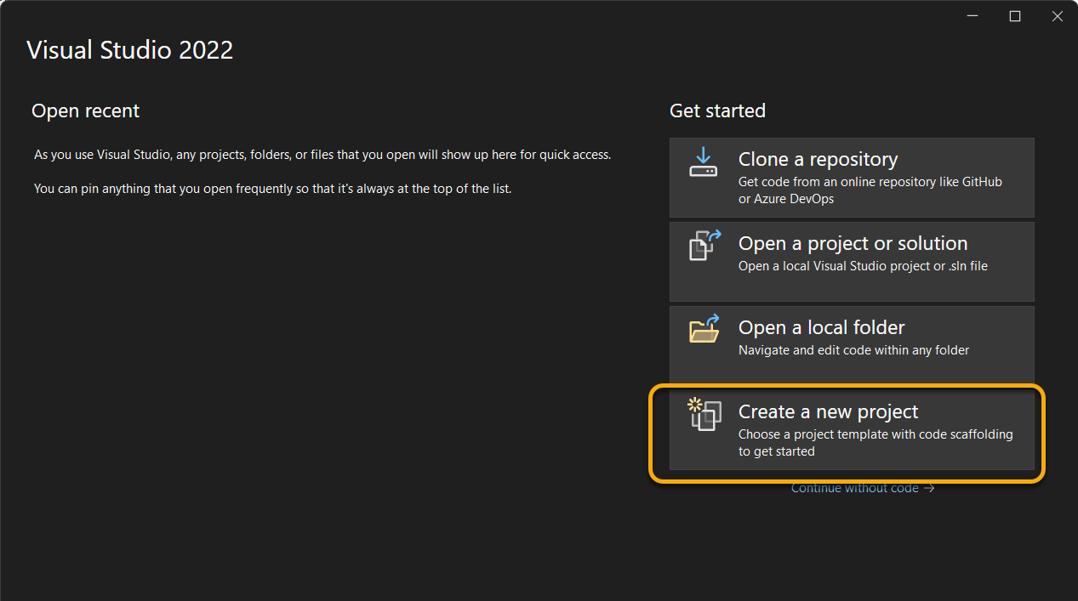Image resolution: width=1078 pixels, height=601 pixels.
Task: Click description 'Get code from an online repository'
Action: click(x=870, y=190)
